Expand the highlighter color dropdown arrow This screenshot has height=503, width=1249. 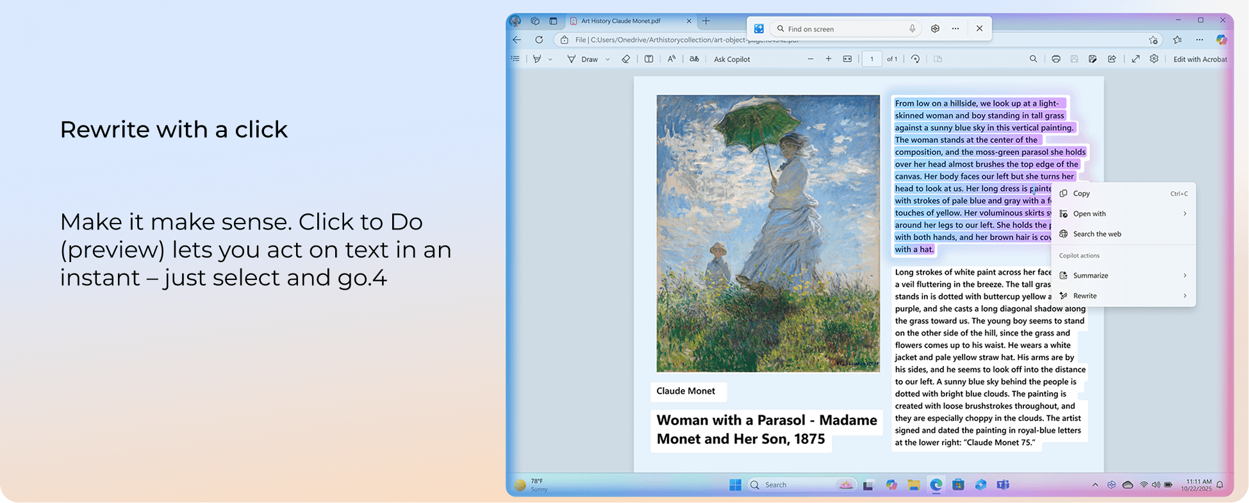[x=550, y=60]
